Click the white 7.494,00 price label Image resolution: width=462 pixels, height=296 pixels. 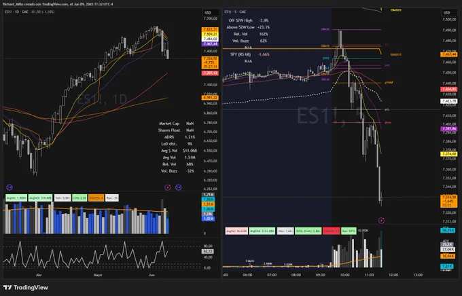(210, 39)
